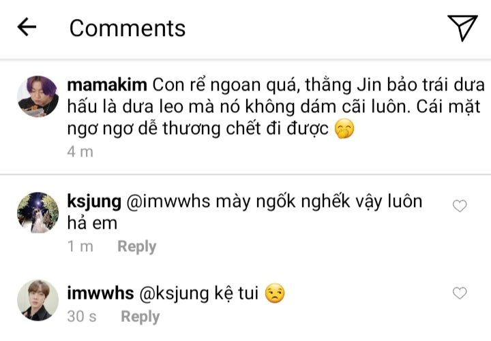
Task: Tap the paper plane share icon
Action: click(x=462, y=27)
